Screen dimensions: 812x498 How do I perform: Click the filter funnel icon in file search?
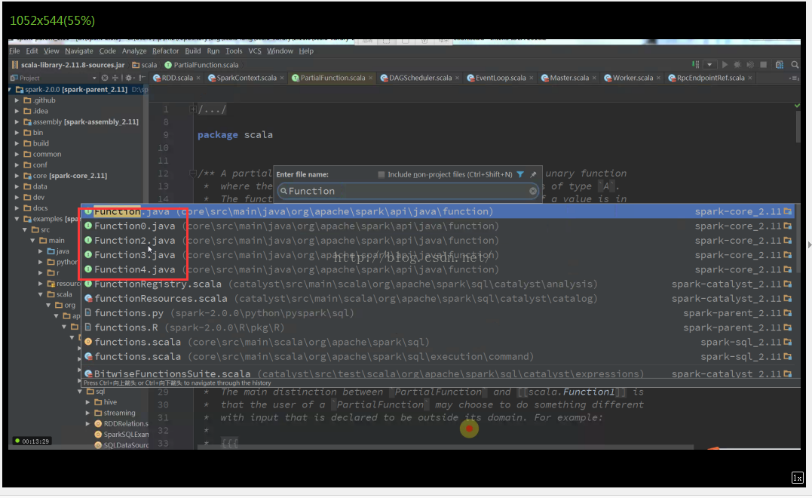[520, 174]
